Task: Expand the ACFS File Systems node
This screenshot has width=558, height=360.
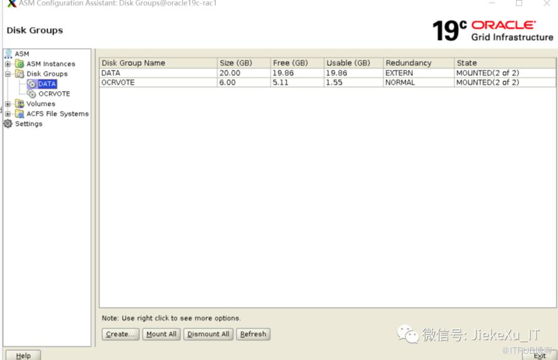Action: coord(8,114)
